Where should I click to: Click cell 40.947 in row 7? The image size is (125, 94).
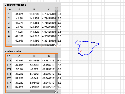(20, 41)
